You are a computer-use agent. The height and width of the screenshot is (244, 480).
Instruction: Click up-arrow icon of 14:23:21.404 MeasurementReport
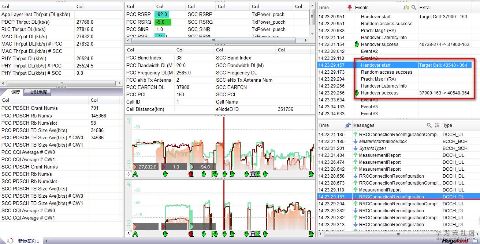[356, 155]
